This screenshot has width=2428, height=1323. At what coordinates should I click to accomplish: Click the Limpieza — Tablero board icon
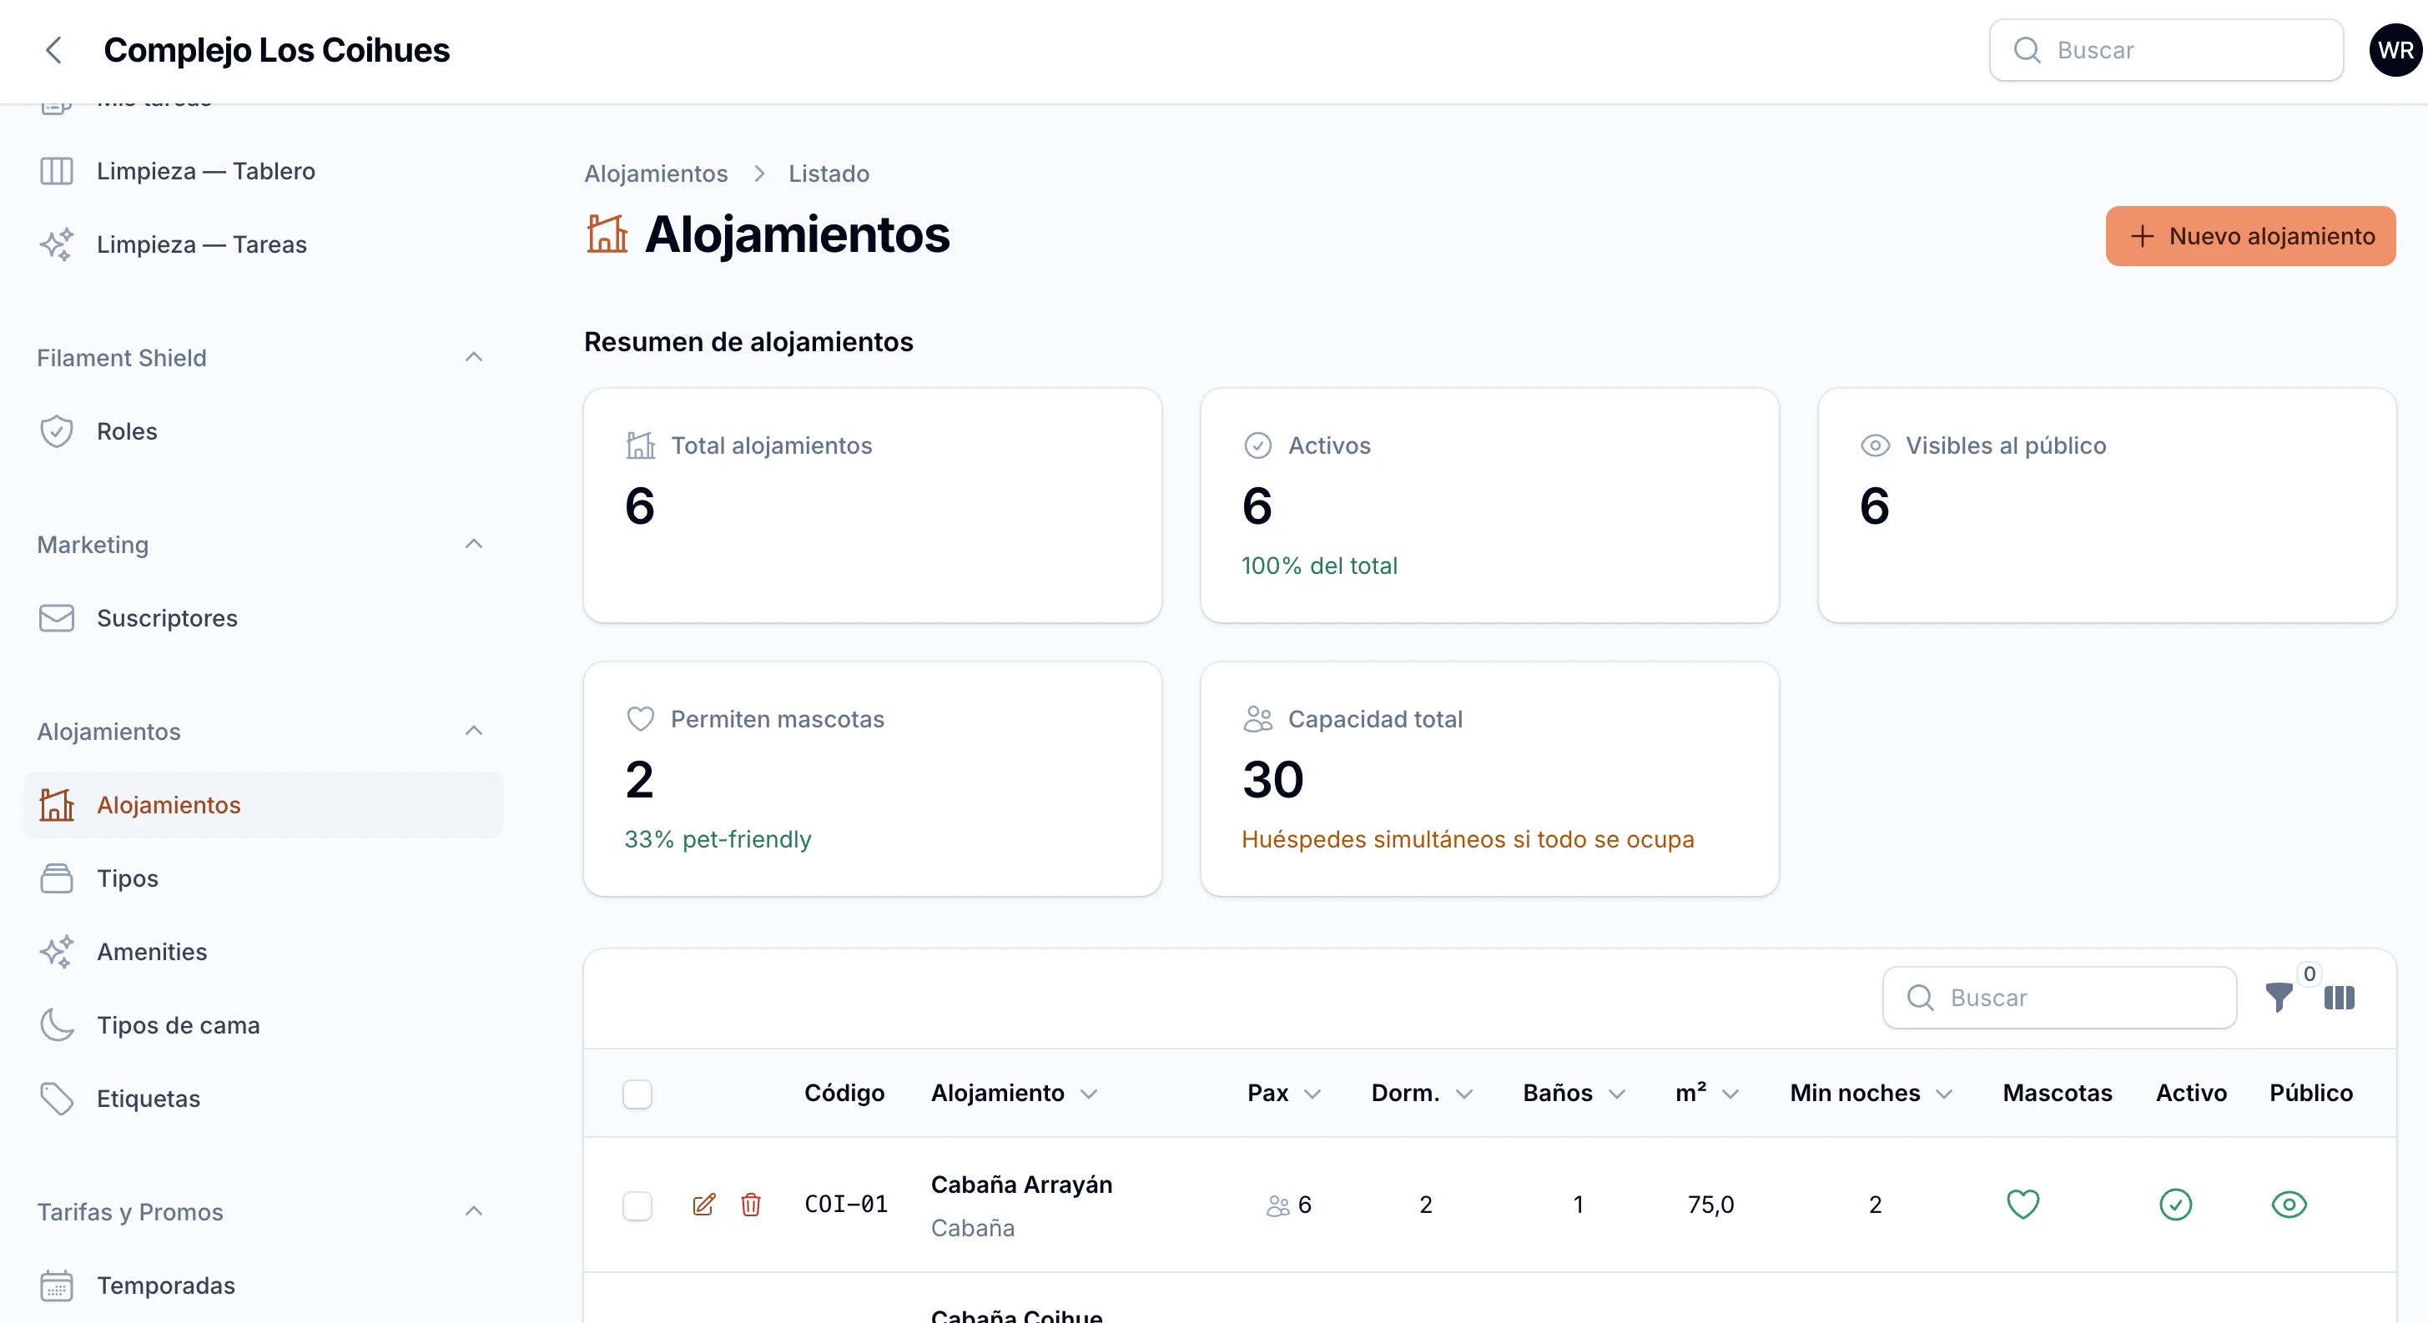tap(57, 170)
